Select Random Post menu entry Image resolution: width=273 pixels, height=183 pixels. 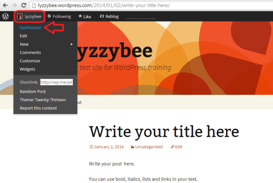(33, 91)
